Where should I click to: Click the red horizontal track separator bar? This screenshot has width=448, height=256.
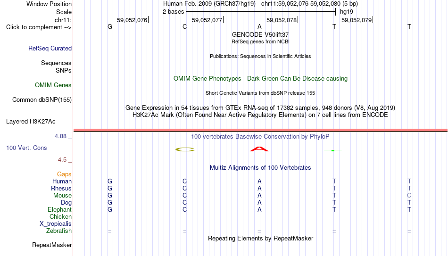(261, 130)
